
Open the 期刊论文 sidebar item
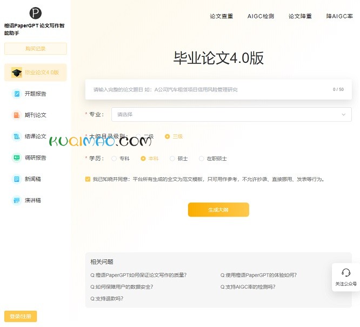[35, 115]
